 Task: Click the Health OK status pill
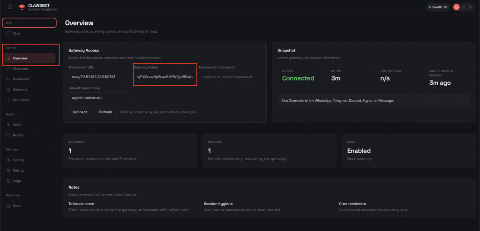(x=438, y=7)
